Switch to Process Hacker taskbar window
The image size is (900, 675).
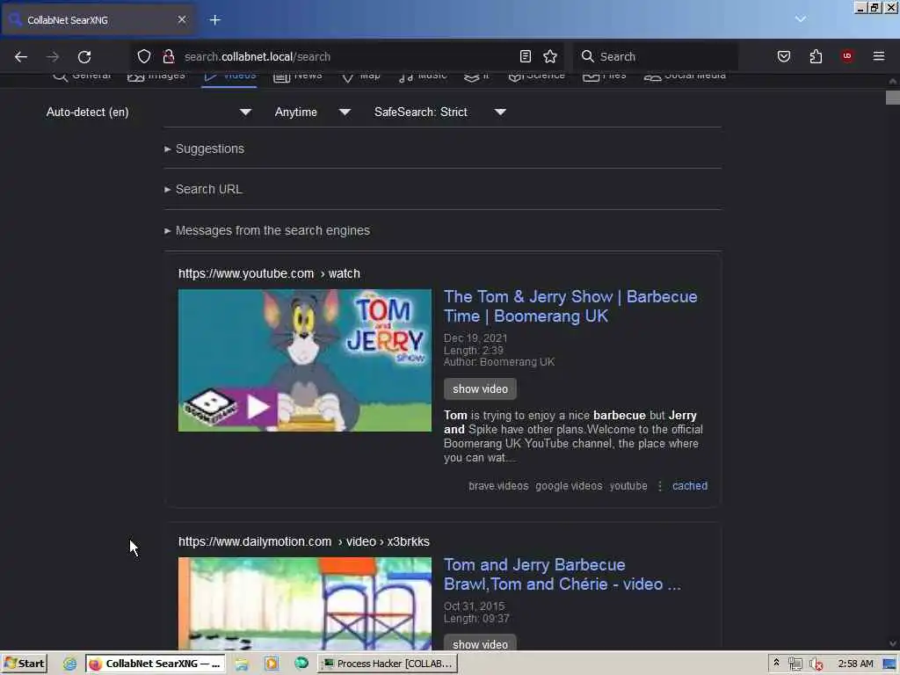388,664
